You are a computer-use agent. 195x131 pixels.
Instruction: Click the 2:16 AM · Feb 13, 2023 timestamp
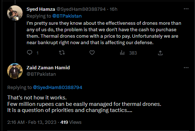click(32, 122)
